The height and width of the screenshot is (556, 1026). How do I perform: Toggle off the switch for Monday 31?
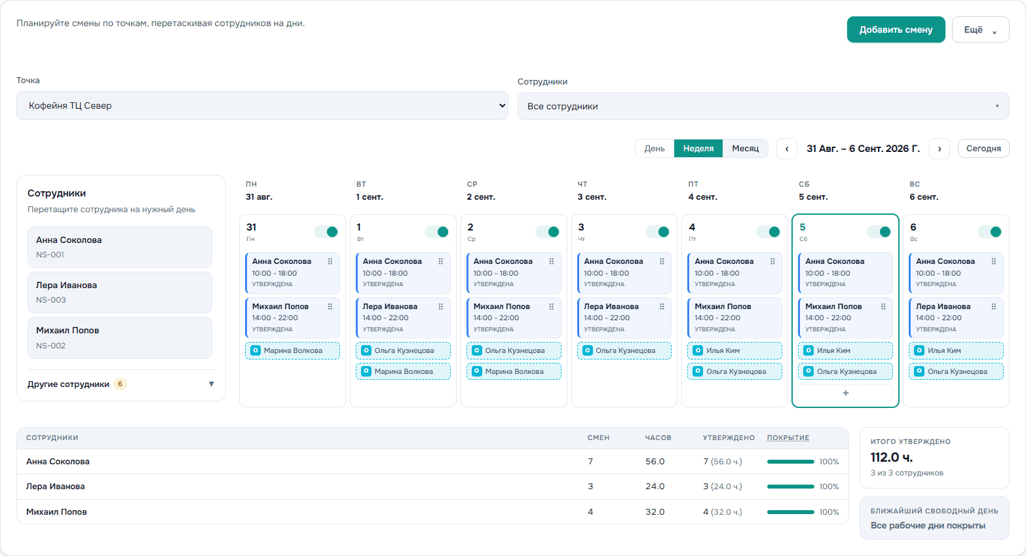click(326, 232)
